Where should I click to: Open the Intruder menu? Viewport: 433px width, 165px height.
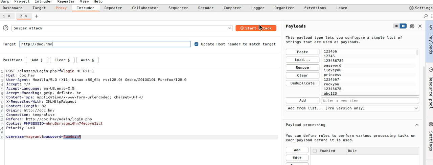coord(44,2)
